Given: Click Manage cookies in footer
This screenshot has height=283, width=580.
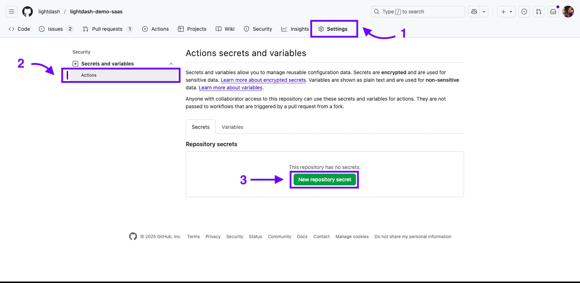Looking at the screenshot, I should click(352, 237).
